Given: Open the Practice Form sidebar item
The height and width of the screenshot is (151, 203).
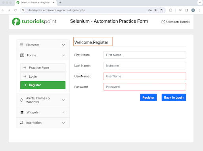Looking at the screenshot, I should pos(43,68).
